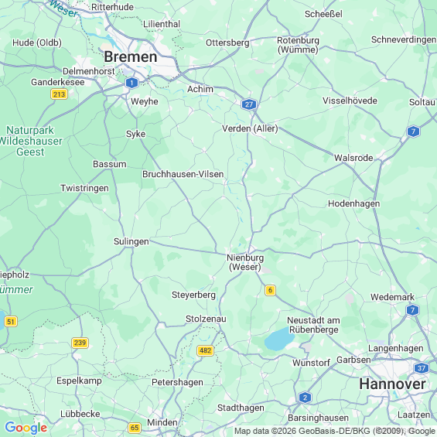This screenshot has height=437, width=437.
Task: Click the blue lake near Neustadt am Rübenberge
Action: (x=278, y=340)
